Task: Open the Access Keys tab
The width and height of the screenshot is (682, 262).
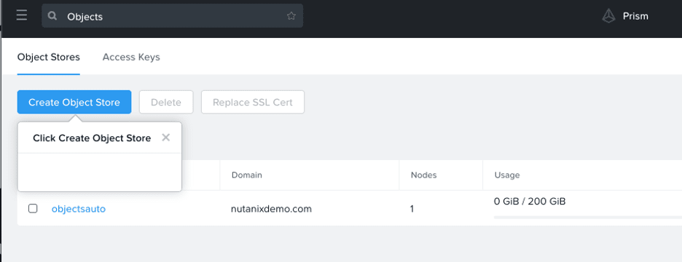Action: pyautogui.click(x=131, y=57)
